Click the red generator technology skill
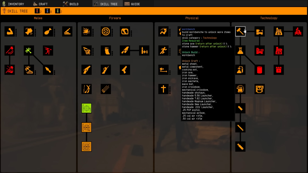 coord(278,50)
